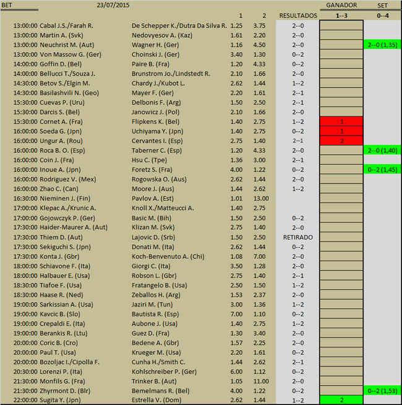Viewport: 402px width, 405px height.
Task: Select the 1--3 GANADOR score cell
Action: [x=341, y=15]
